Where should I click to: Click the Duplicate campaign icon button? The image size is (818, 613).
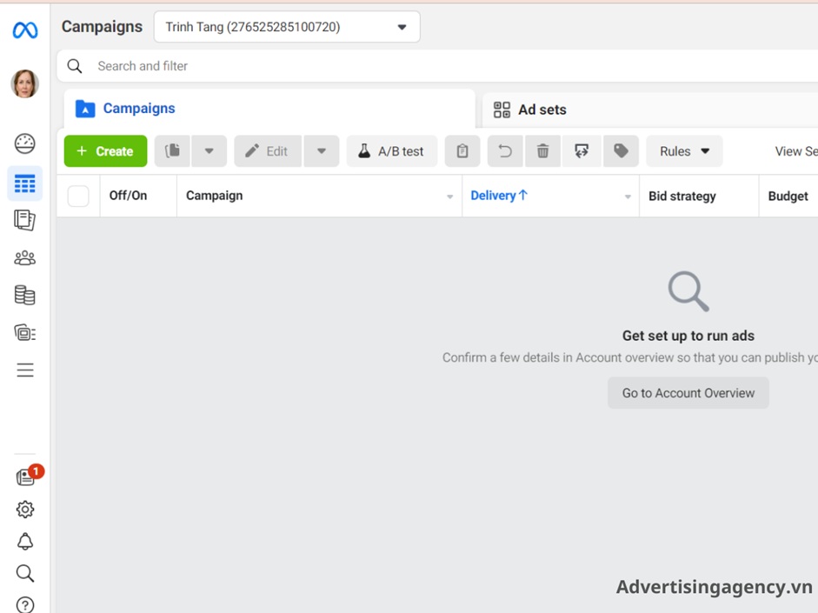[173, 151]
